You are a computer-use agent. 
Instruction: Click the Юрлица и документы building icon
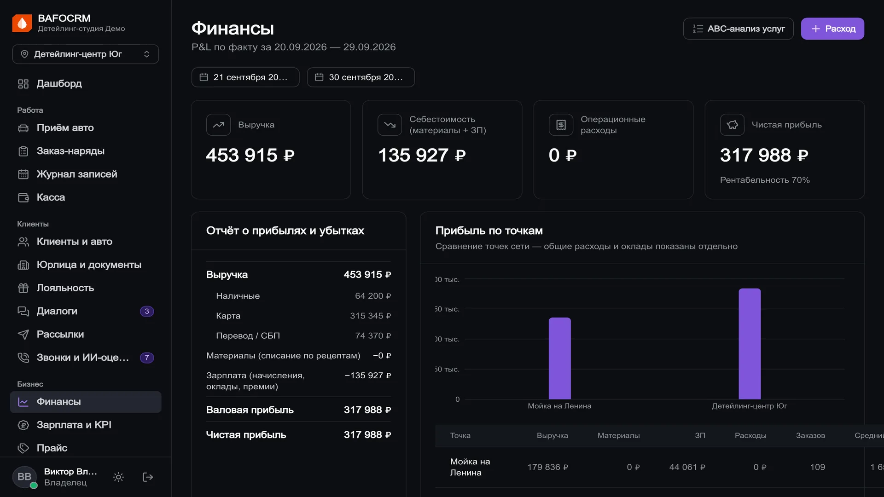[x=23, y=265]
